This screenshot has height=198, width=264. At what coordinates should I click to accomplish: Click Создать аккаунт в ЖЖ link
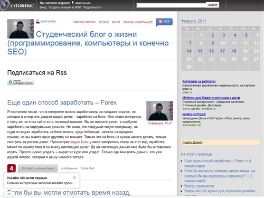(65, 7)
